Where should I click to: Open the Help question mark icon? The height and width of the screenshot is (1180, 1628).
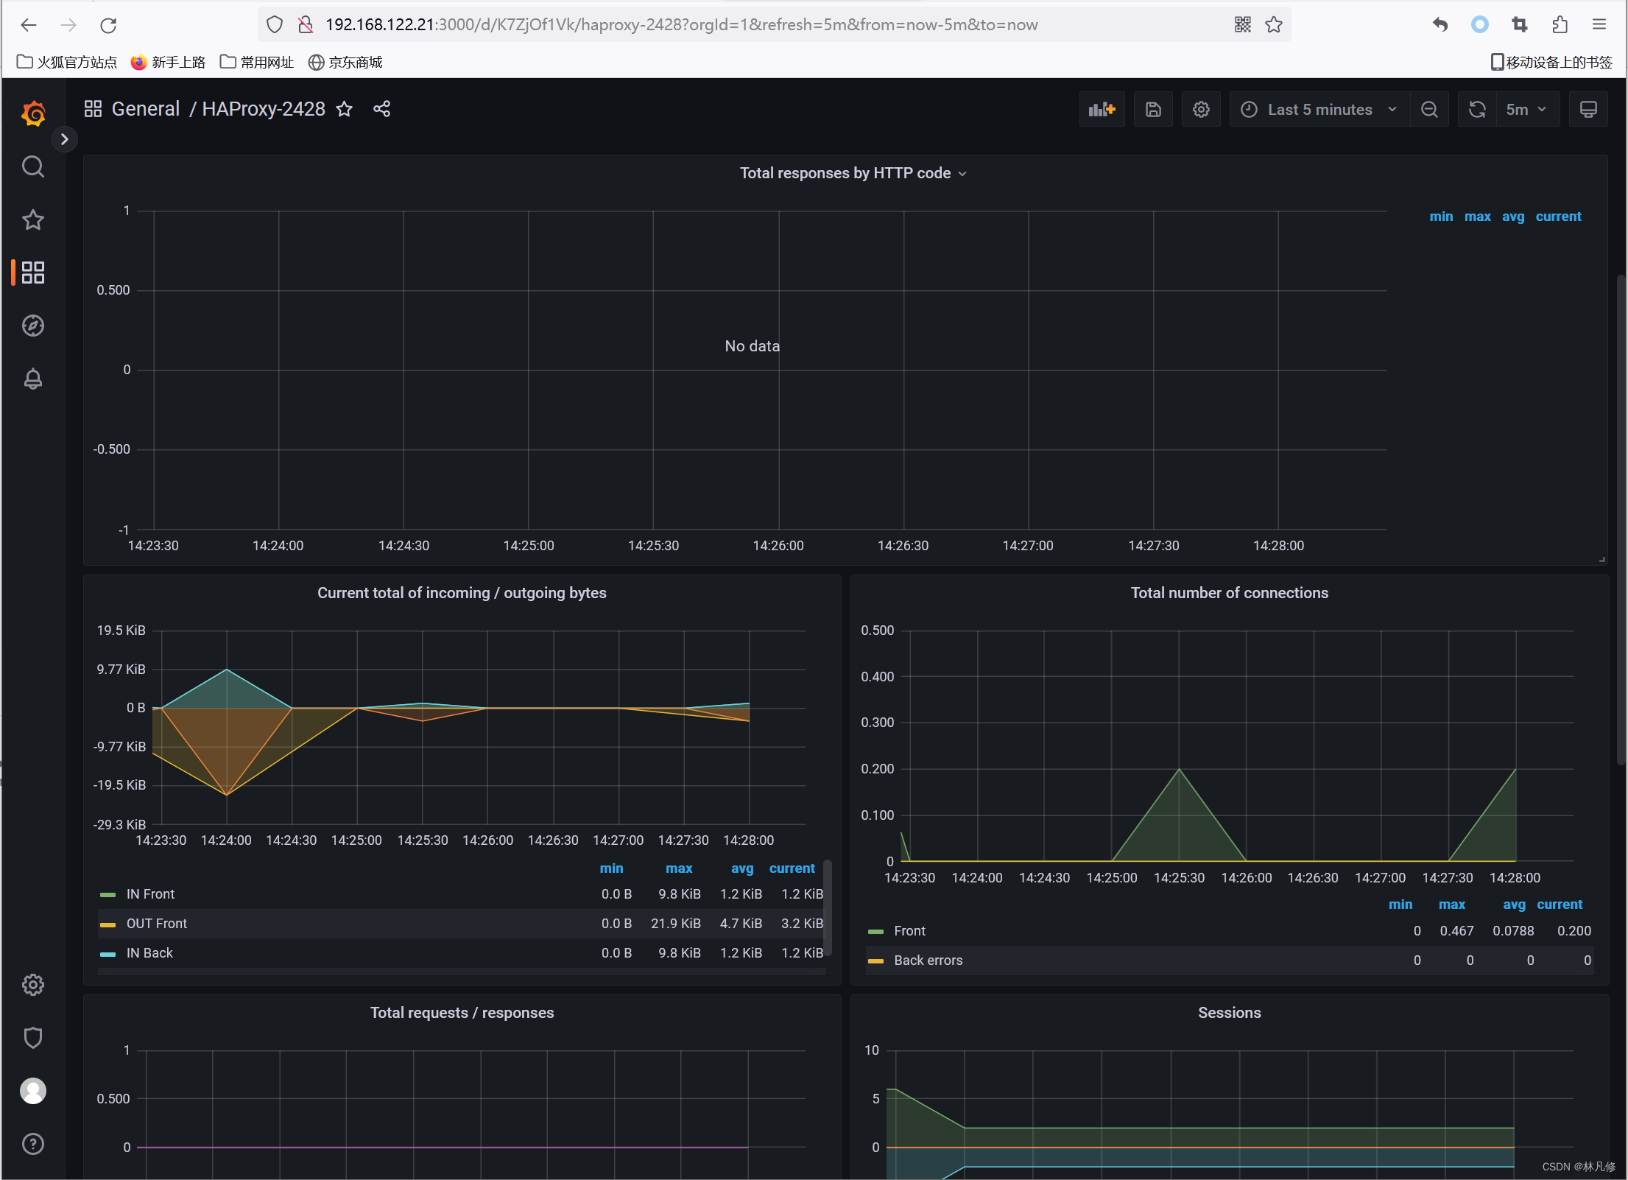click(33, 1144)
